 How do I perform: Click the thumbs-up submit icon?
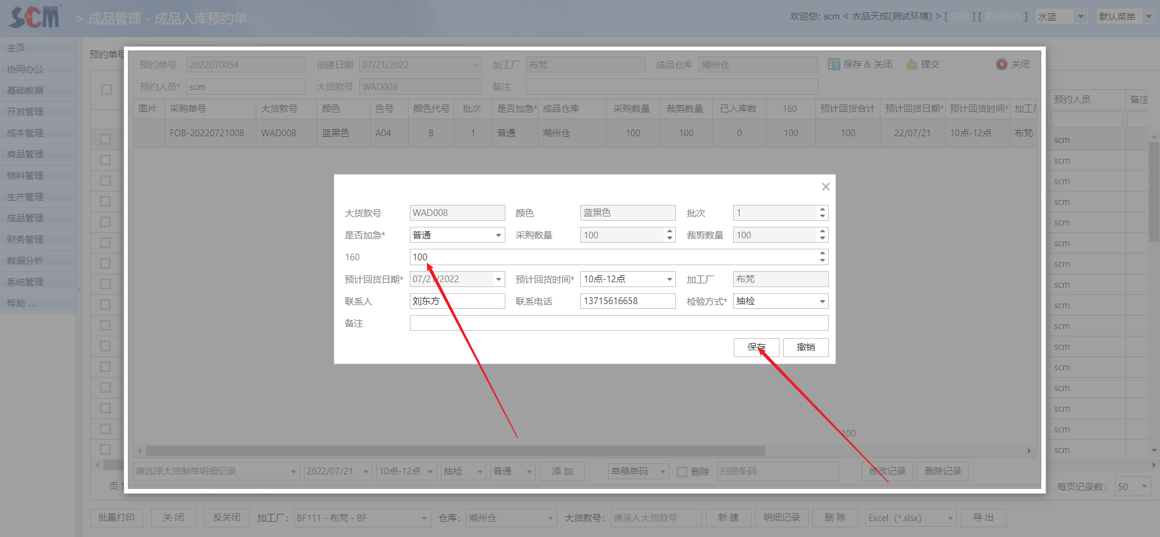tap(912, 64)
